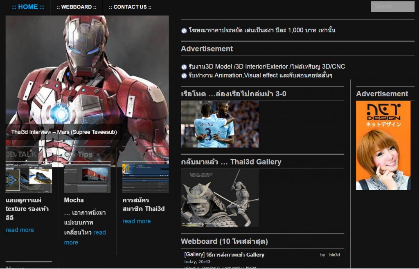Click the today, 20:43 post timestamp

click(197, 262)
